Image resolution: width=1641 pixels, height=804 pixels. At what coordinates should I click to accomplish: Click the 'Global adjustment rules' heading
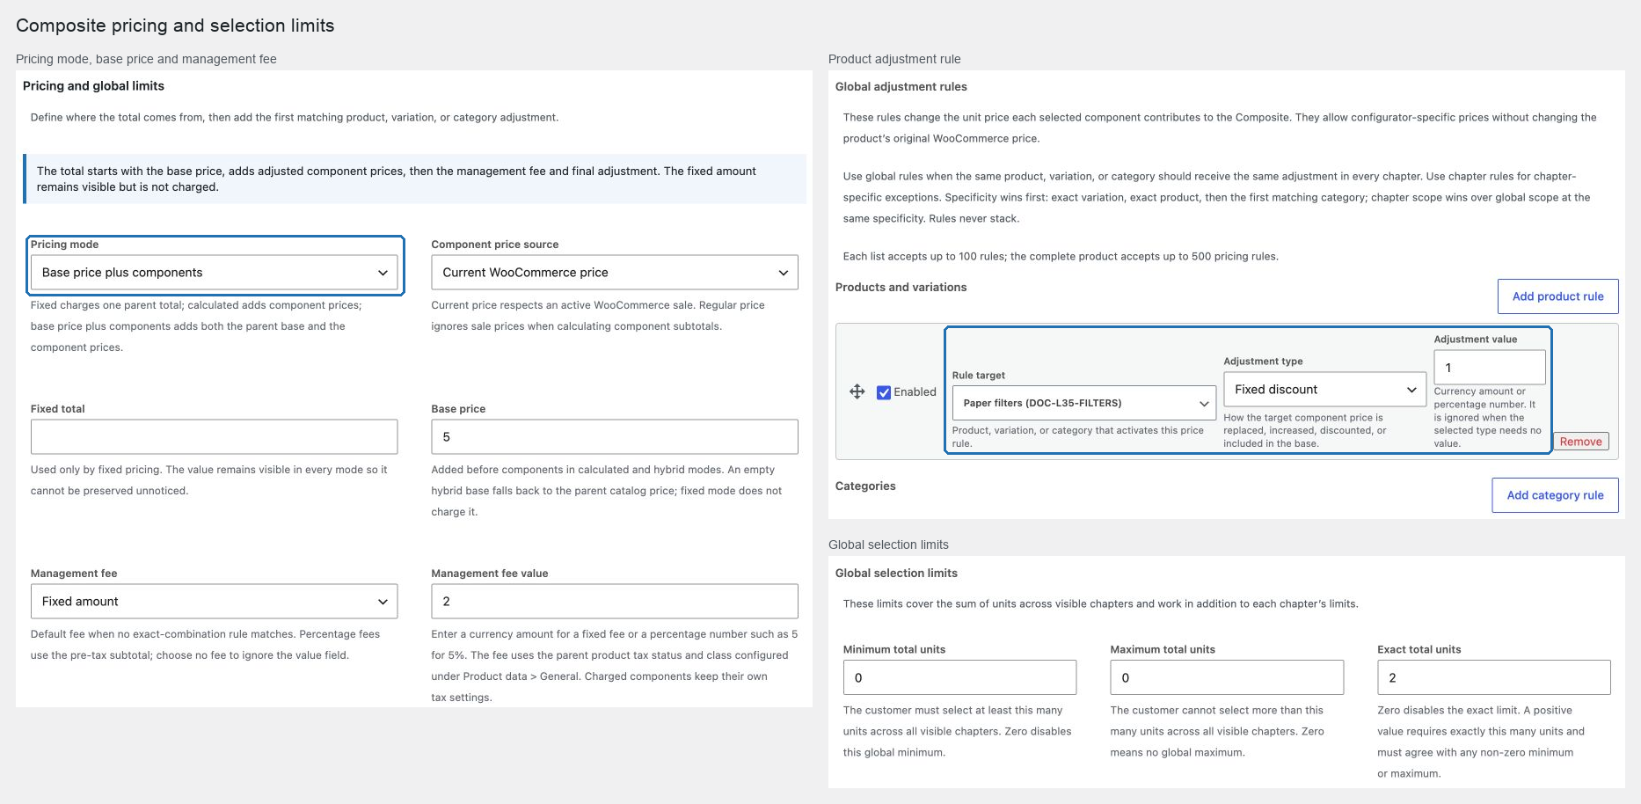[x=901, y=86]
